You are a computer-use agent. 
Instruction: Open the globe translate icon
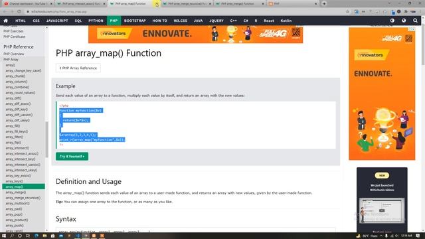tap(404, 21)
